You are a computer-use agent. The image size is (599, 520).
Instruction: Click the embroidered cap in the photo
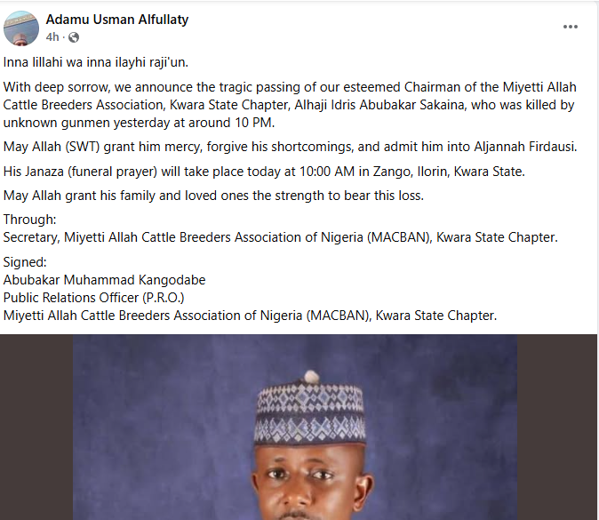310,412
